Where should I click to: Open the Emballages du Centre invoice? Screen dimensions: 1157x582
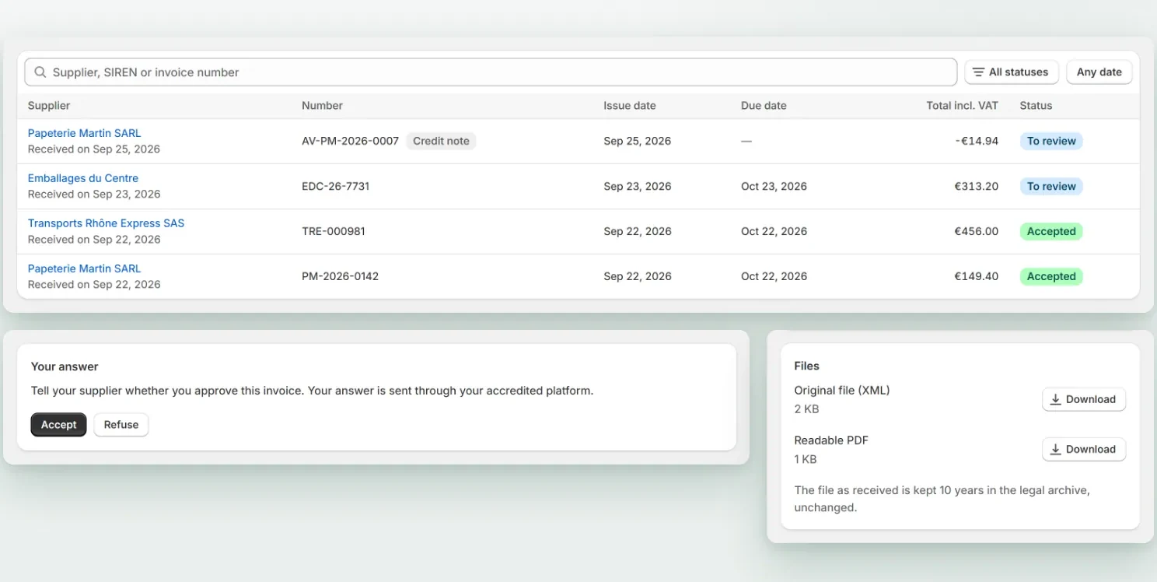[x=83, y=178]
